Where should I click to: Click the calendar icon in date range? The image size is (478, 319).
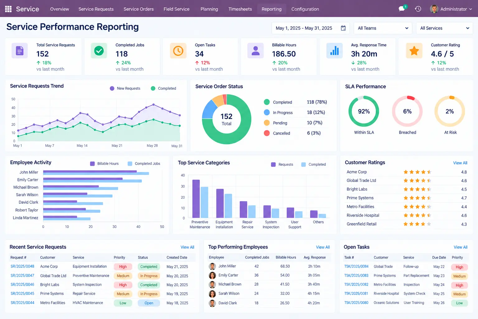343,28
